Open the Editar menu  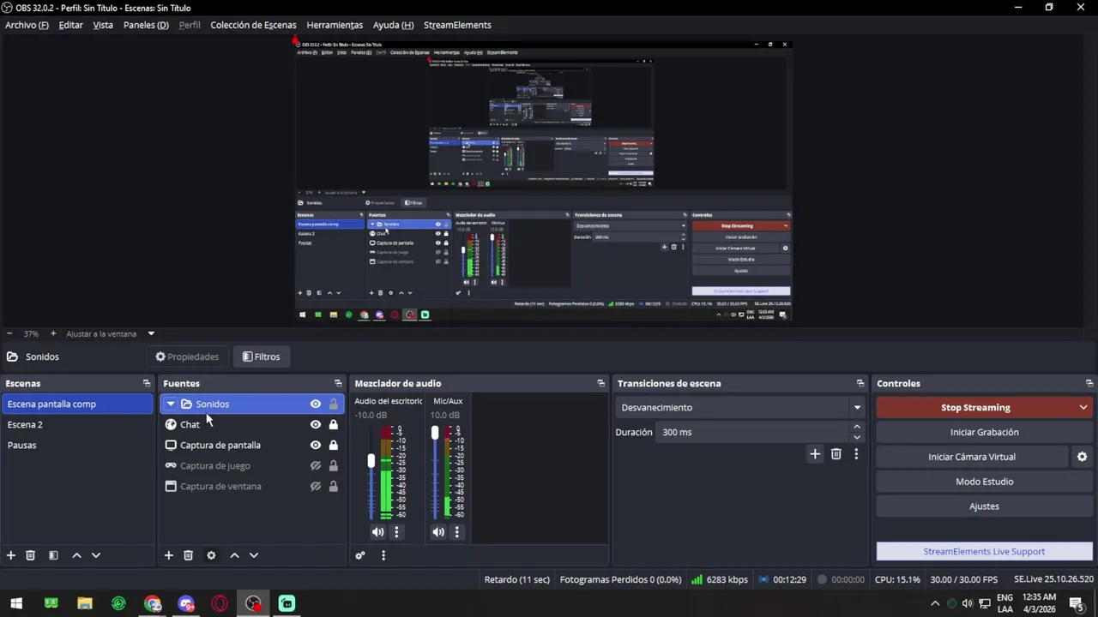coord(70,25)
